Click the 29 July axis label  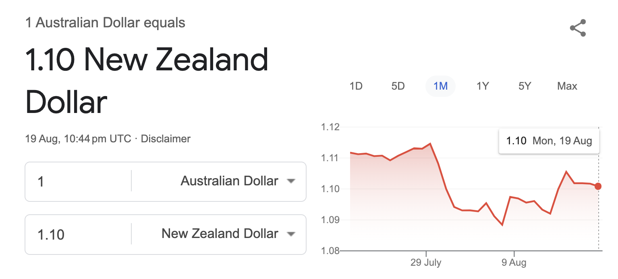[x=426, y=263]
